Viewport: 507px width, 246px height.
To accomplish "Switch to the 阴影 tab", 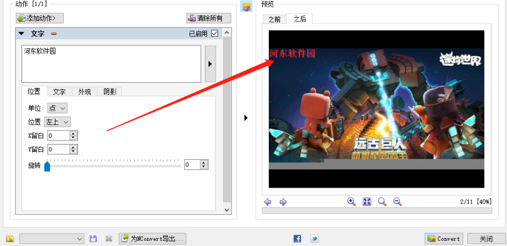I will click(x=110, y=92).
